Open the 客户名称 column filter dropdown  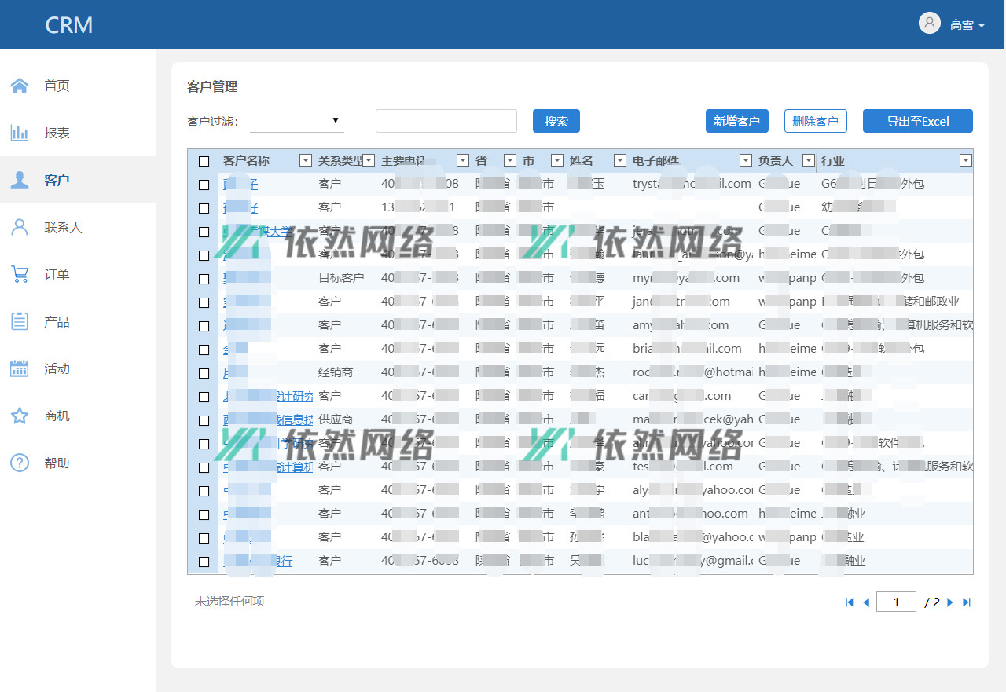306,161
